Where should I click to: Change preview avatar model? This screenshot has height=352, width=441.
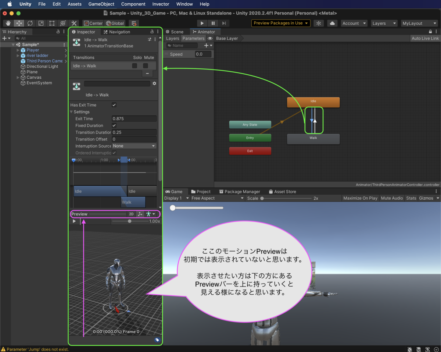click(x=151, y=214)
